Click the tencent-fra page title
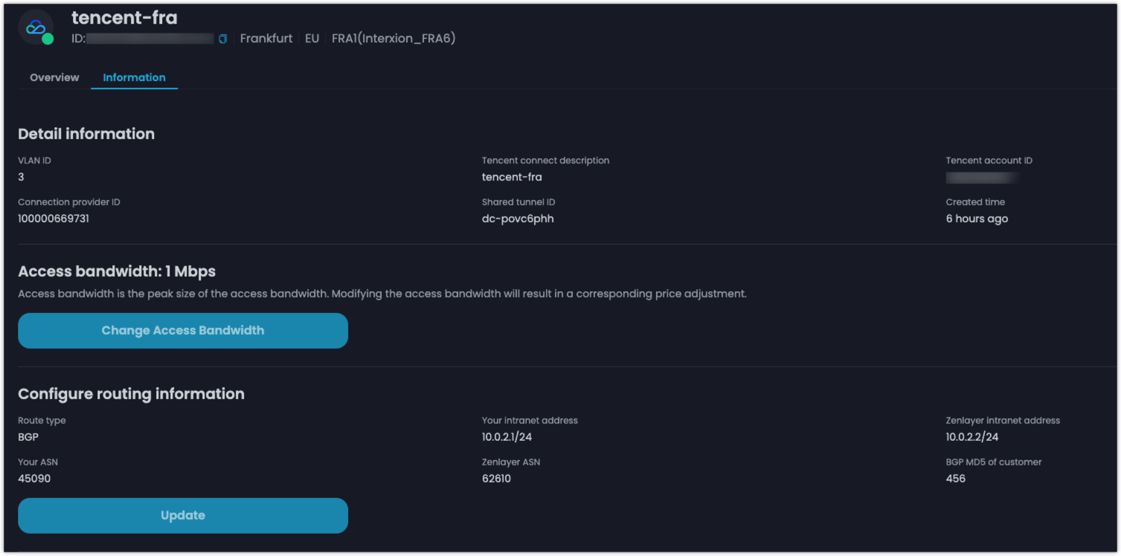Viewport: 1121px width, 556px height. [124, 18]
